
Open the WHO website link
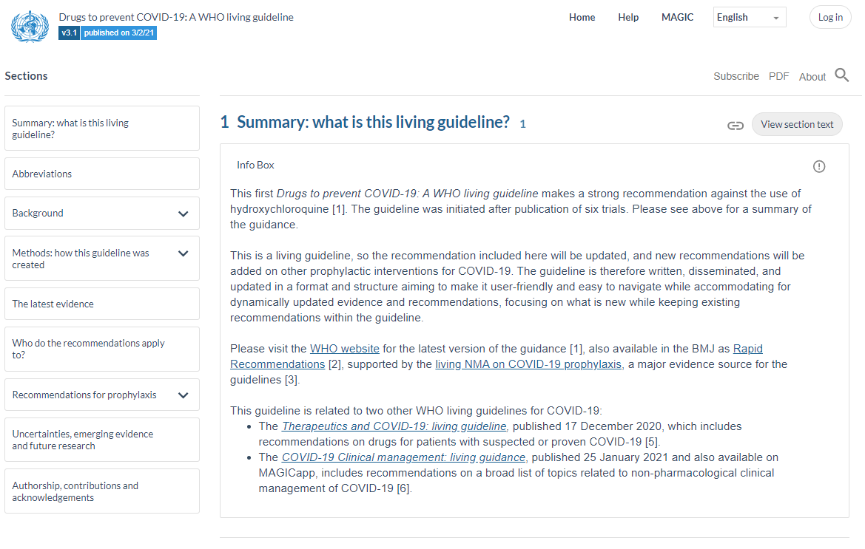[x=344, y=349]
